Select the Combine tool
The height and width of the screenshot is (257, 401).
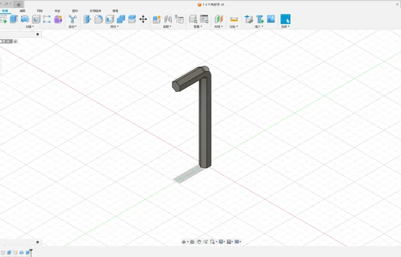pyautogui.click(x=121, y=19)
